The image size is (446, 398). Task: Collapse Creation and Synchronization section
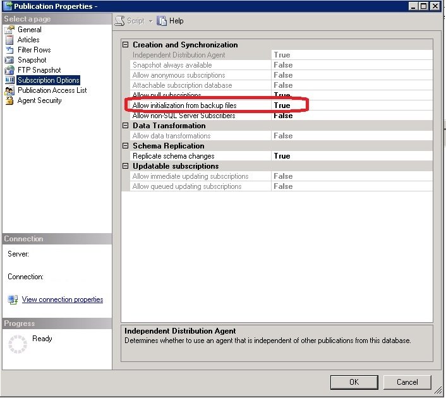[126, 45]
